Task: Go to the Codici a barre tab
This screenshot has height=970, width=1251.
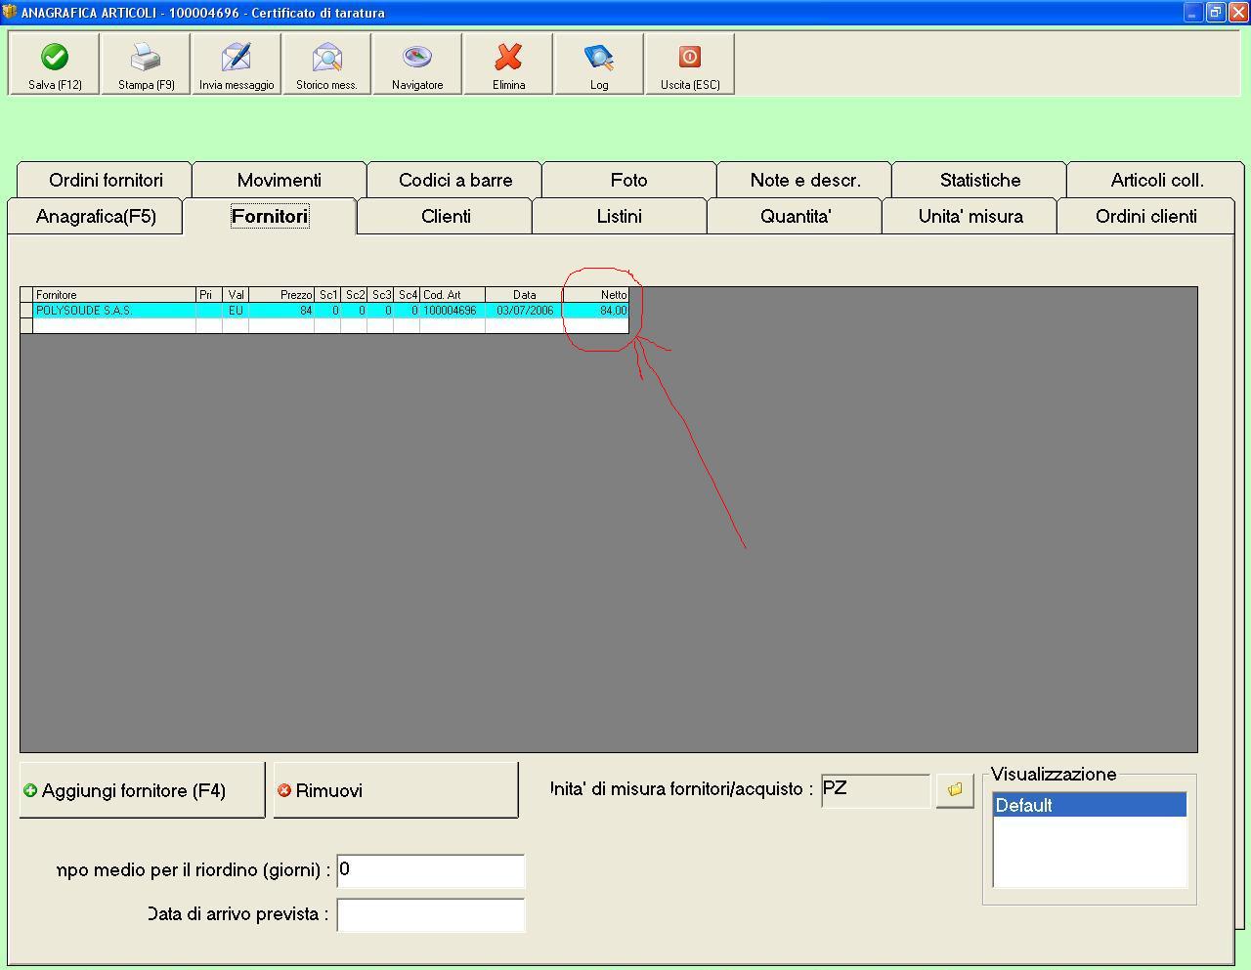Action: point(455,180)
